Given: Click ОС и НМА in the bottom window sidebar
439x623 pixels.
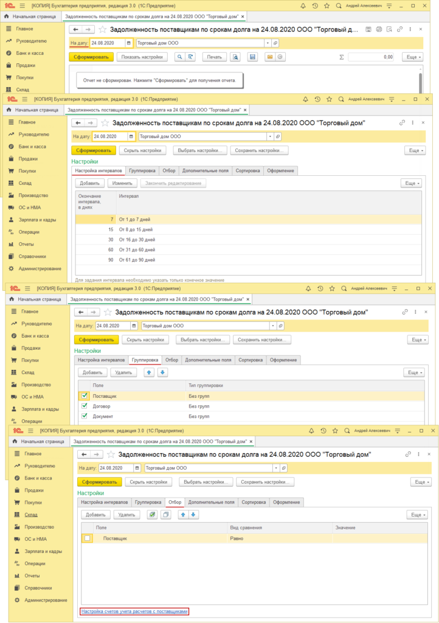Looking at the screenshot, I should 35,539.
